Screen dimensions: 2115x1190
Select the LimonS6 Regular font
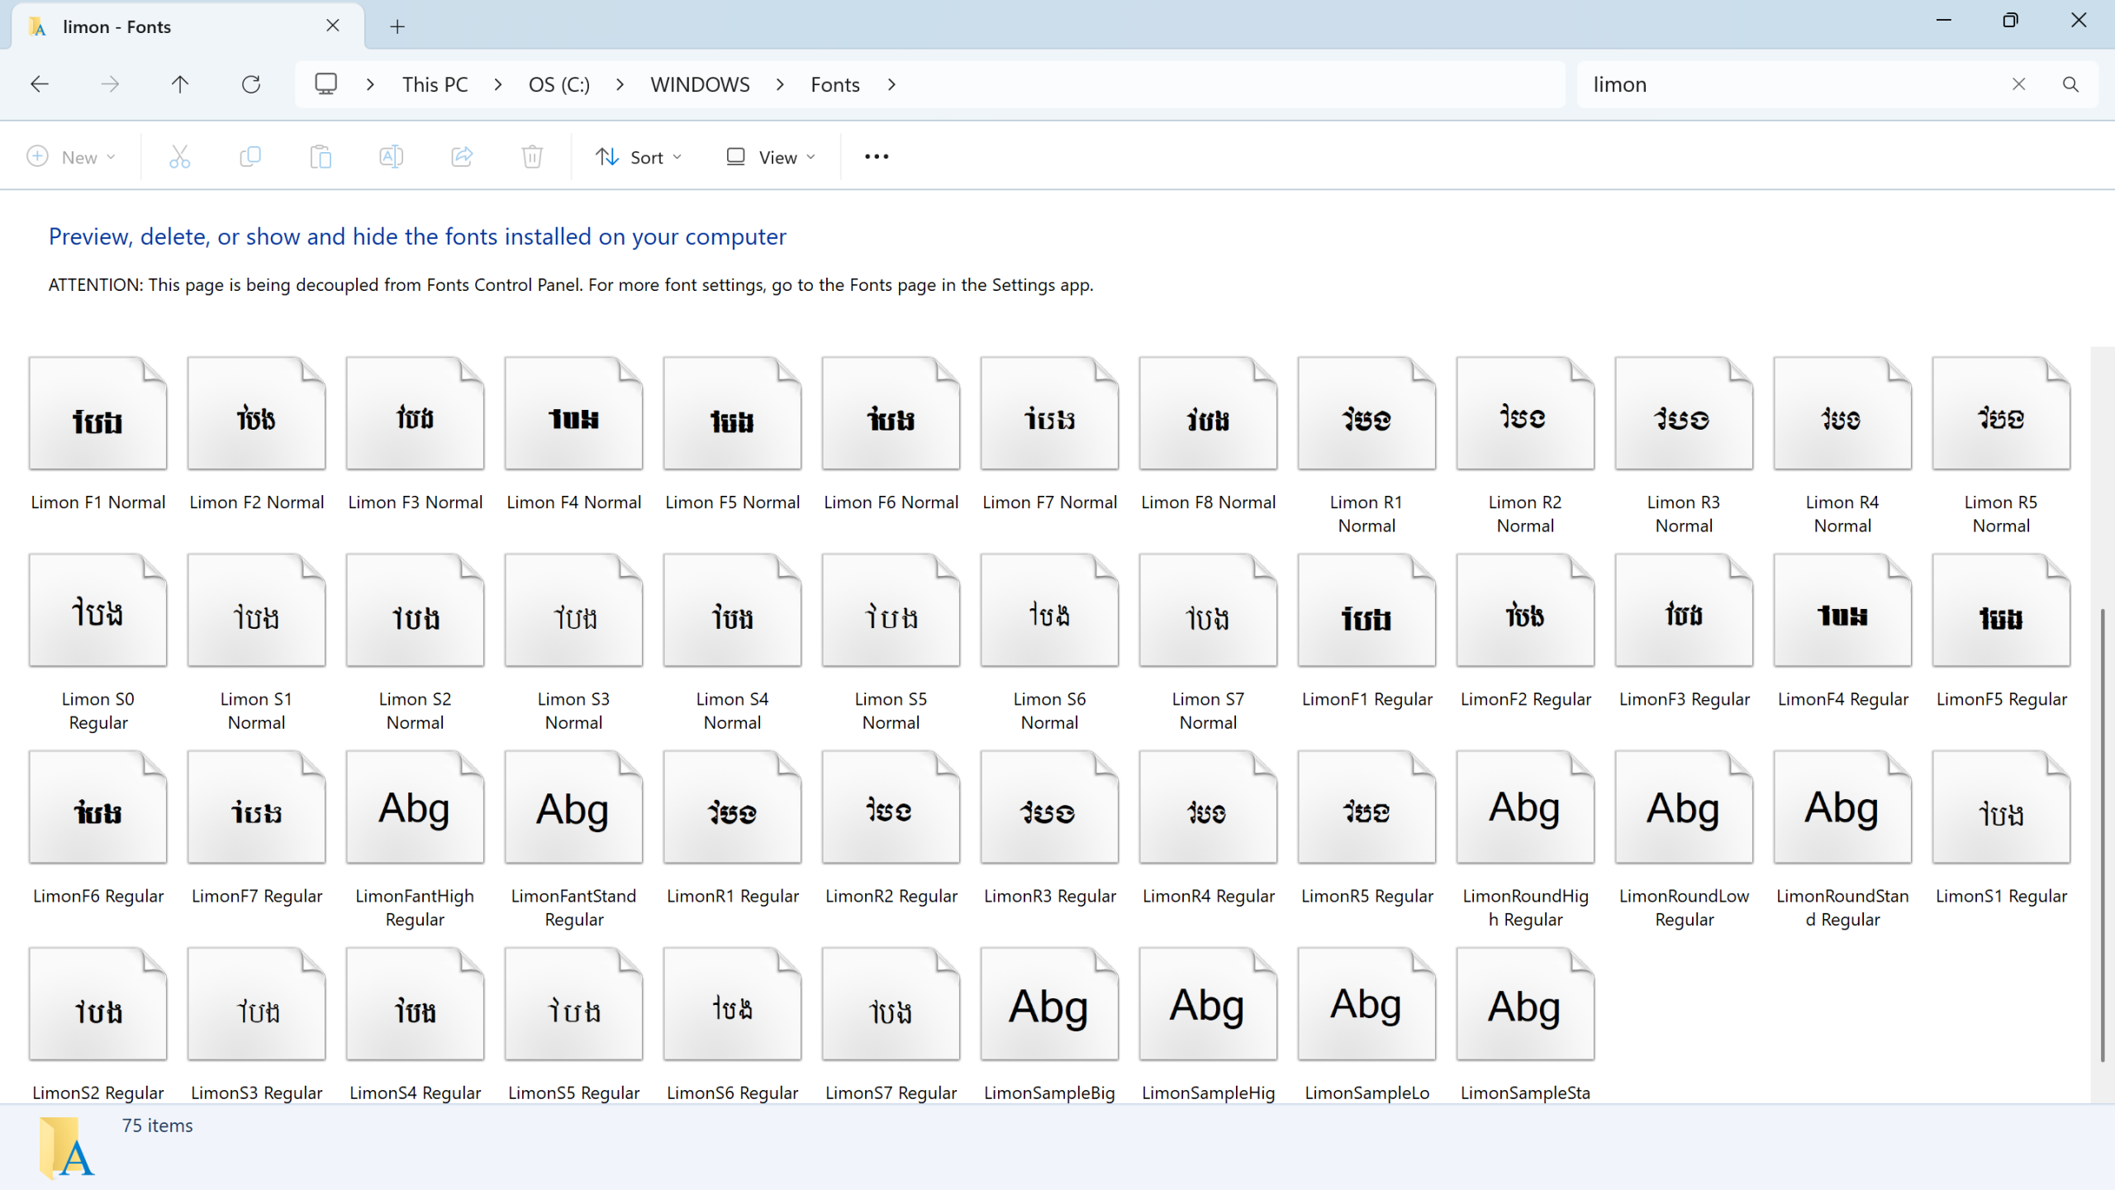coord(733,1023)
